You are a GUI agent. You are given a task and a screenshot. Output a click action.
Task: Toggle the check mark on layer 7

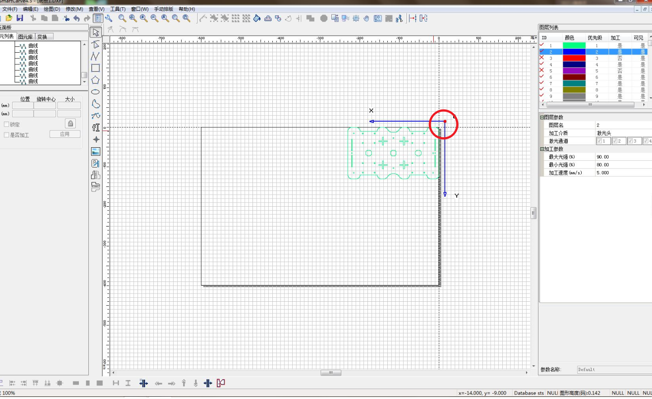pos(542,83)
